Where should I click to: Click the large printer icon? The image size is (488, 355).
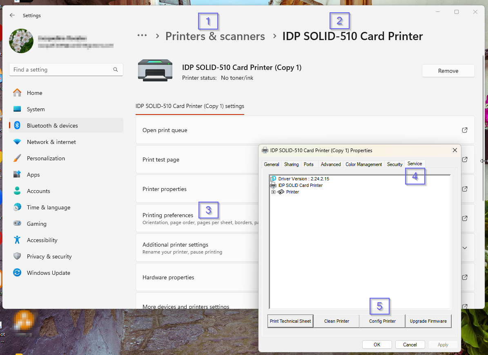[155, 70]
